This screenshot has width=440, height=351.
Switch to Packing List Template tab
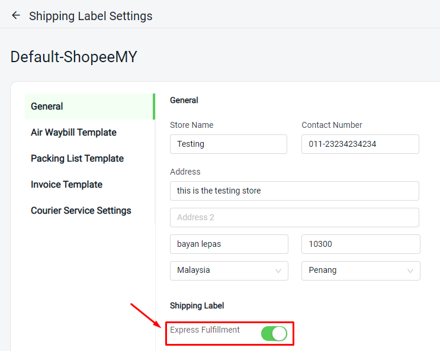coord(77,159)
